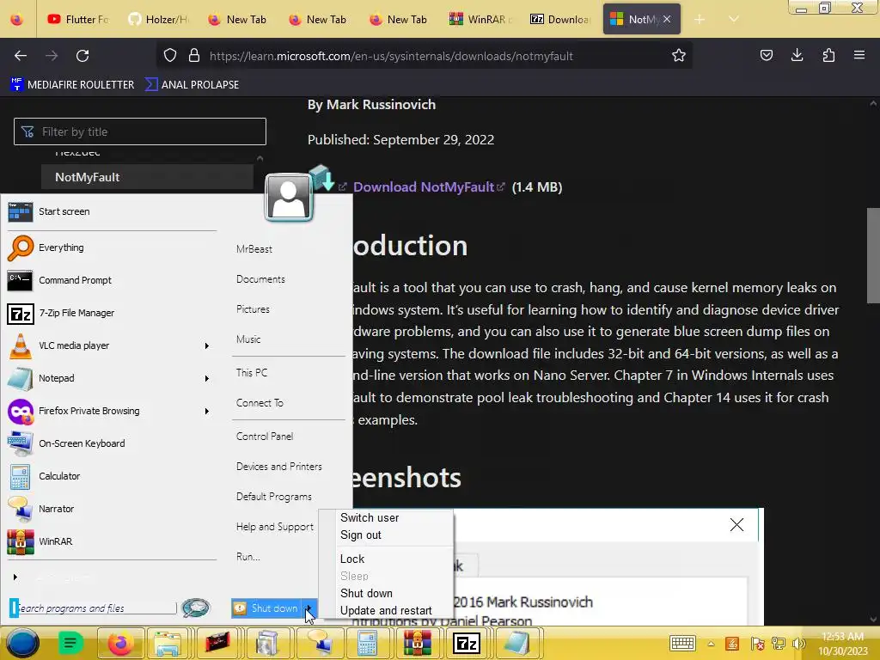Open the Pocket save icon
This screenshot has height=660, width=880.
[x=766, y=55]
